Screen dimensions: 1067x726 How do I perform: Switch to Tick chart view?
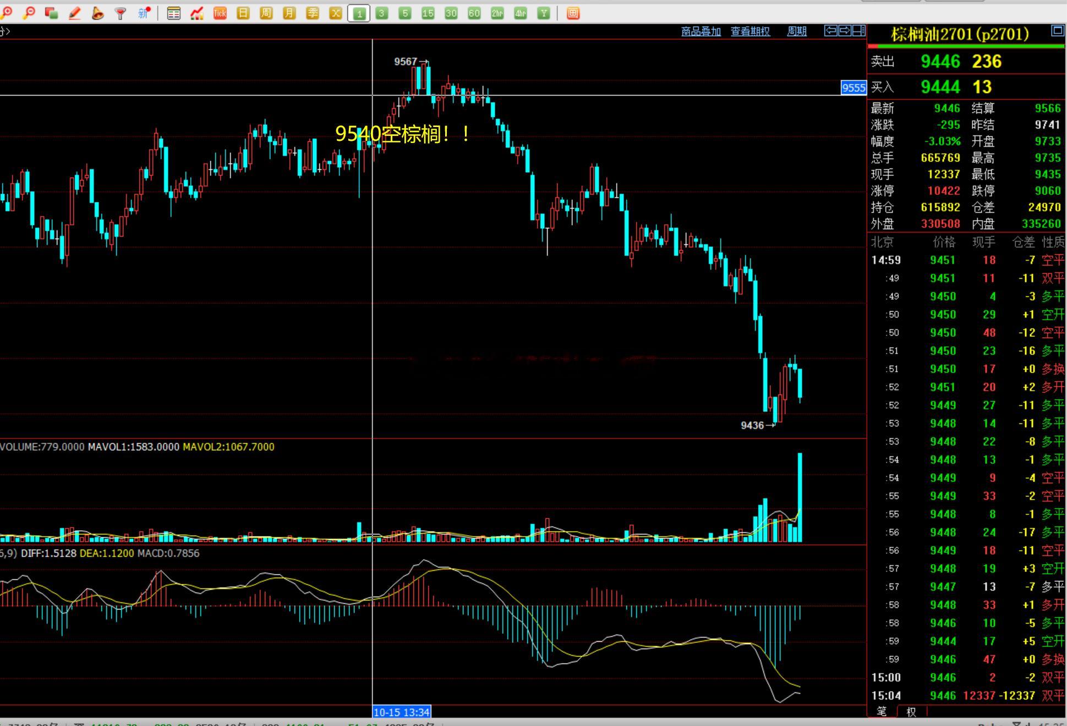220,13
